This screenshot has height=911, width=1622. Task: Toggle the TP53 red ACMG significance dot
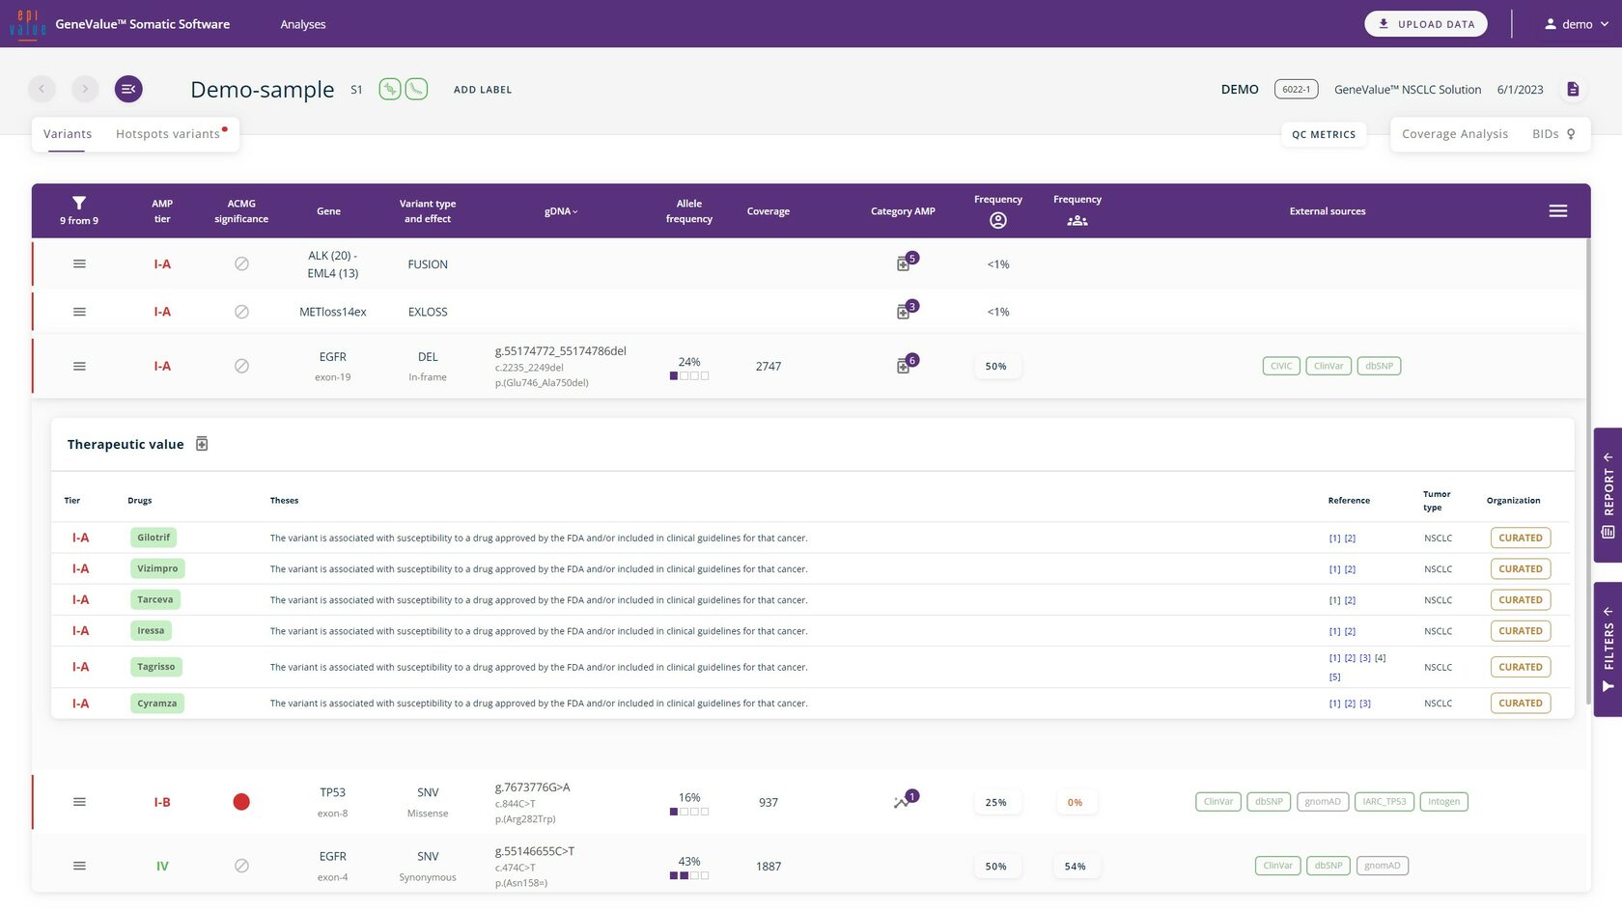(241, 802)
